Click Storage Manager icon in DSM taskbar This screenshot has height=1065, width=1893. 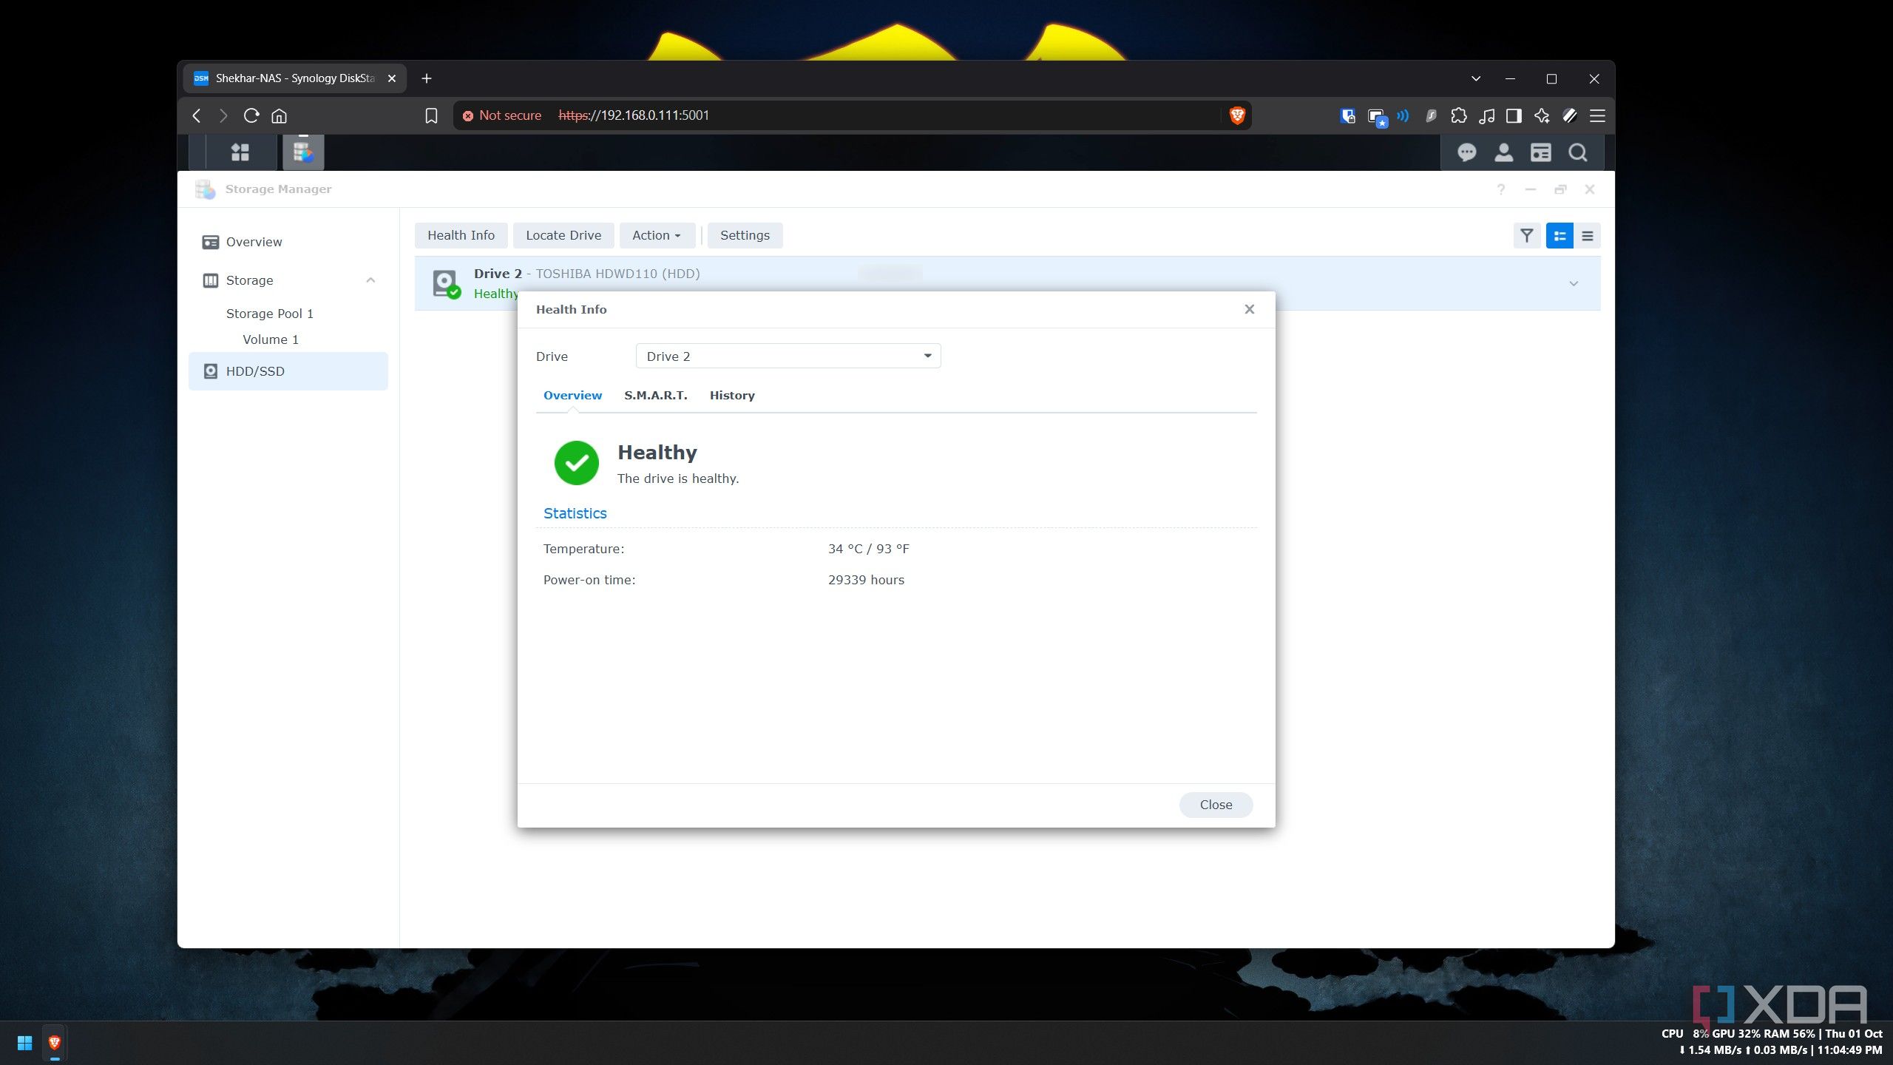[x=303, y=152]
